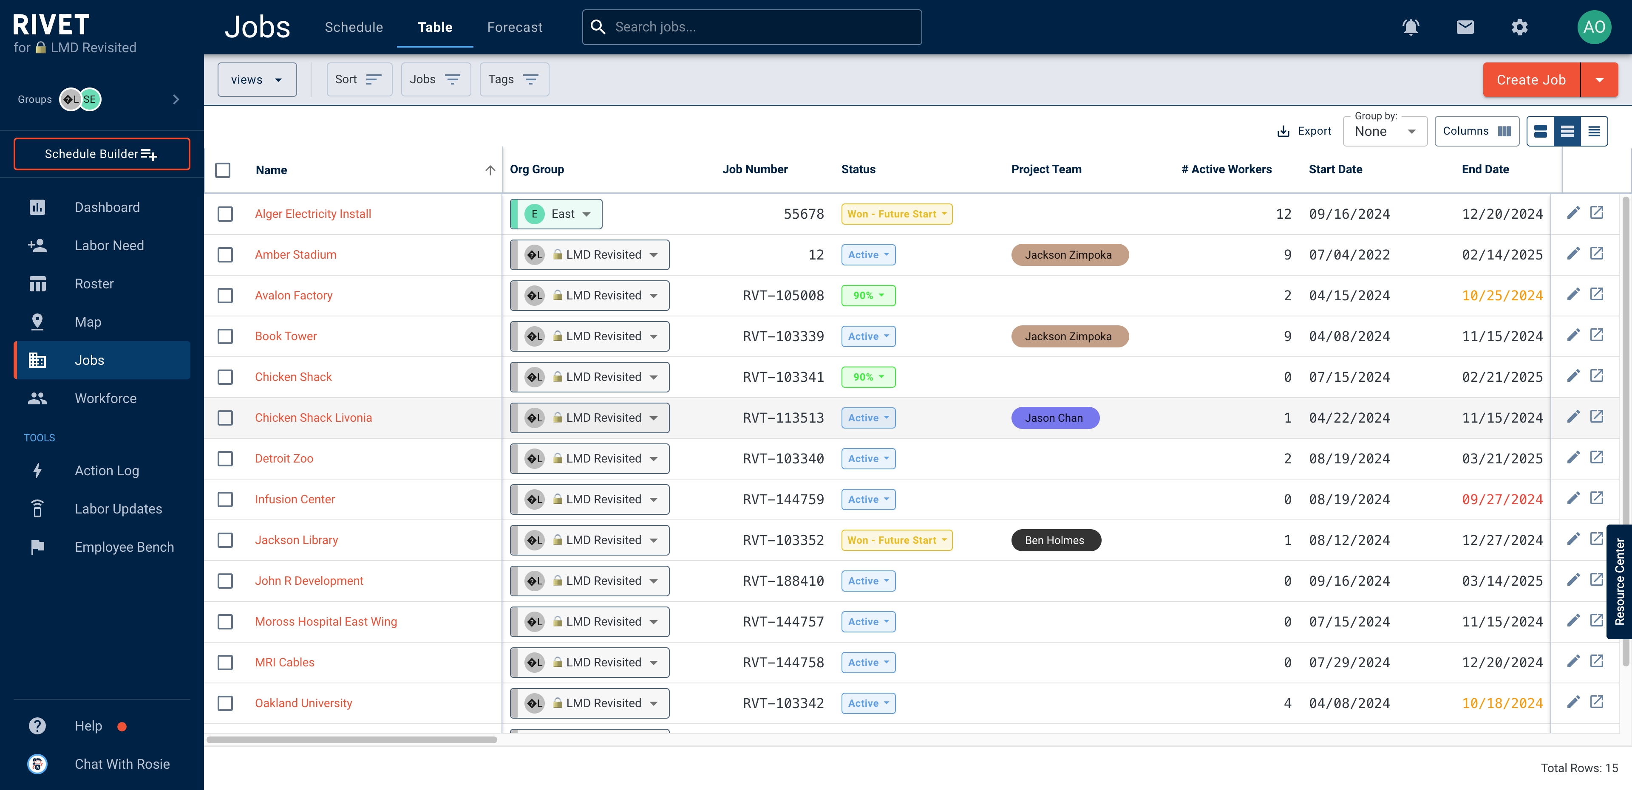Click Ben Holmes dark team chip
The image size is (1632, 790).
(x=1055, y=540)
